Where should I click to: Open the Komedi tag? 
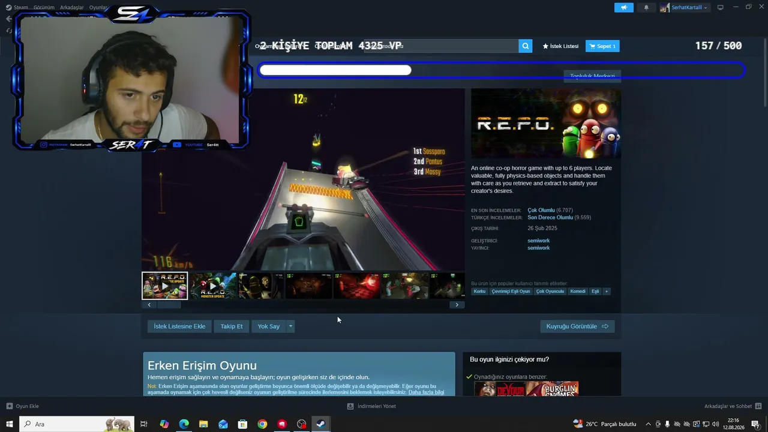[578, 292]
